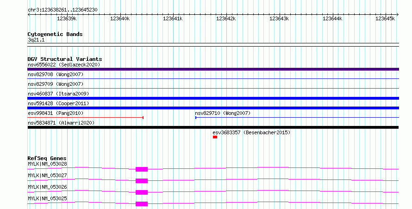Select the magenta exon of MYLK|NM_053025
Image resolution: width=412 pixels, height=209 pixels.
142,204
